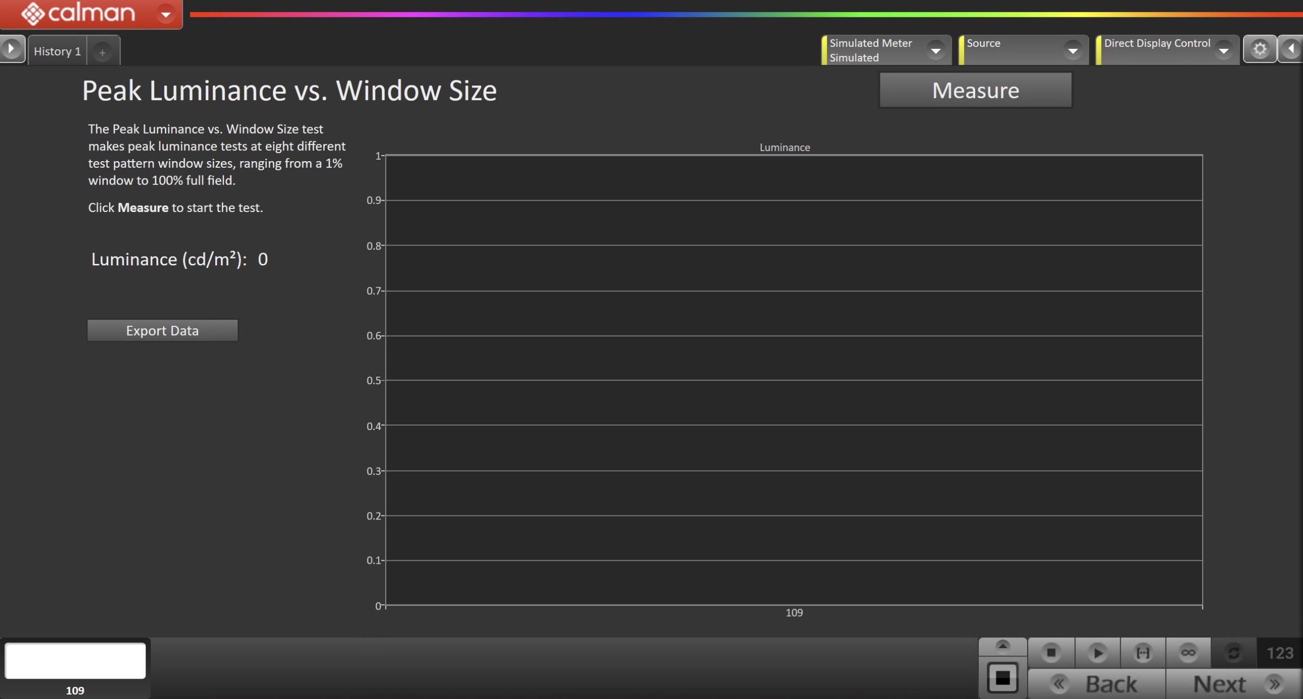Open settings via the gear icon
This screenshot has height=699, width=1303.
[x=1260, y=49]
